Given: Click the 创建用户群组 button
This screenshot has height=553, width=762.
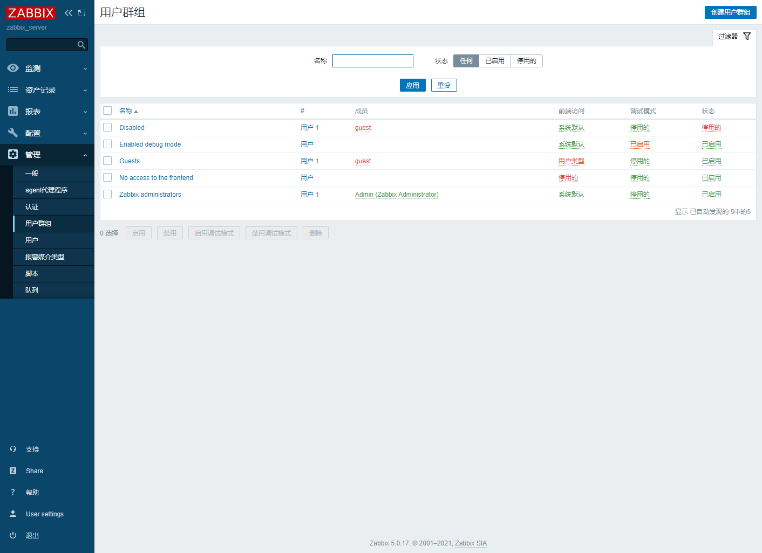Looking at the screenshot, I should 730,12.
